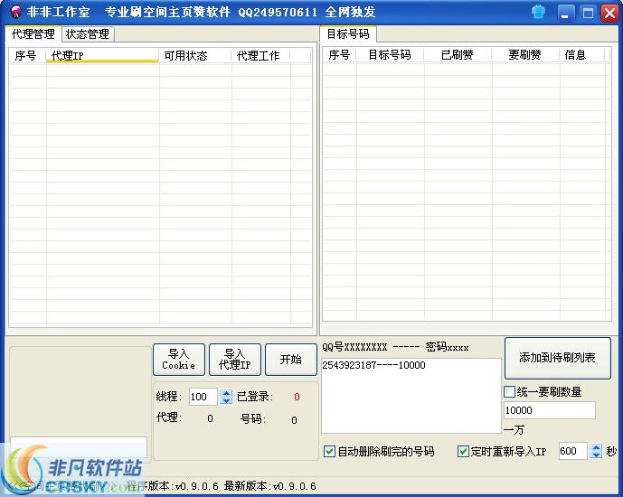
Task: Click the 已登录 count value
Action: pos(297,397)
